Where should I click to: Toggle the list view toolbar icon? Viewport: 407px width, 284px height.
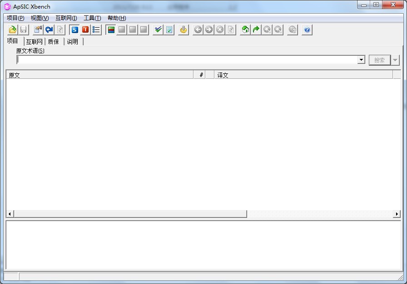click(96, 30)
